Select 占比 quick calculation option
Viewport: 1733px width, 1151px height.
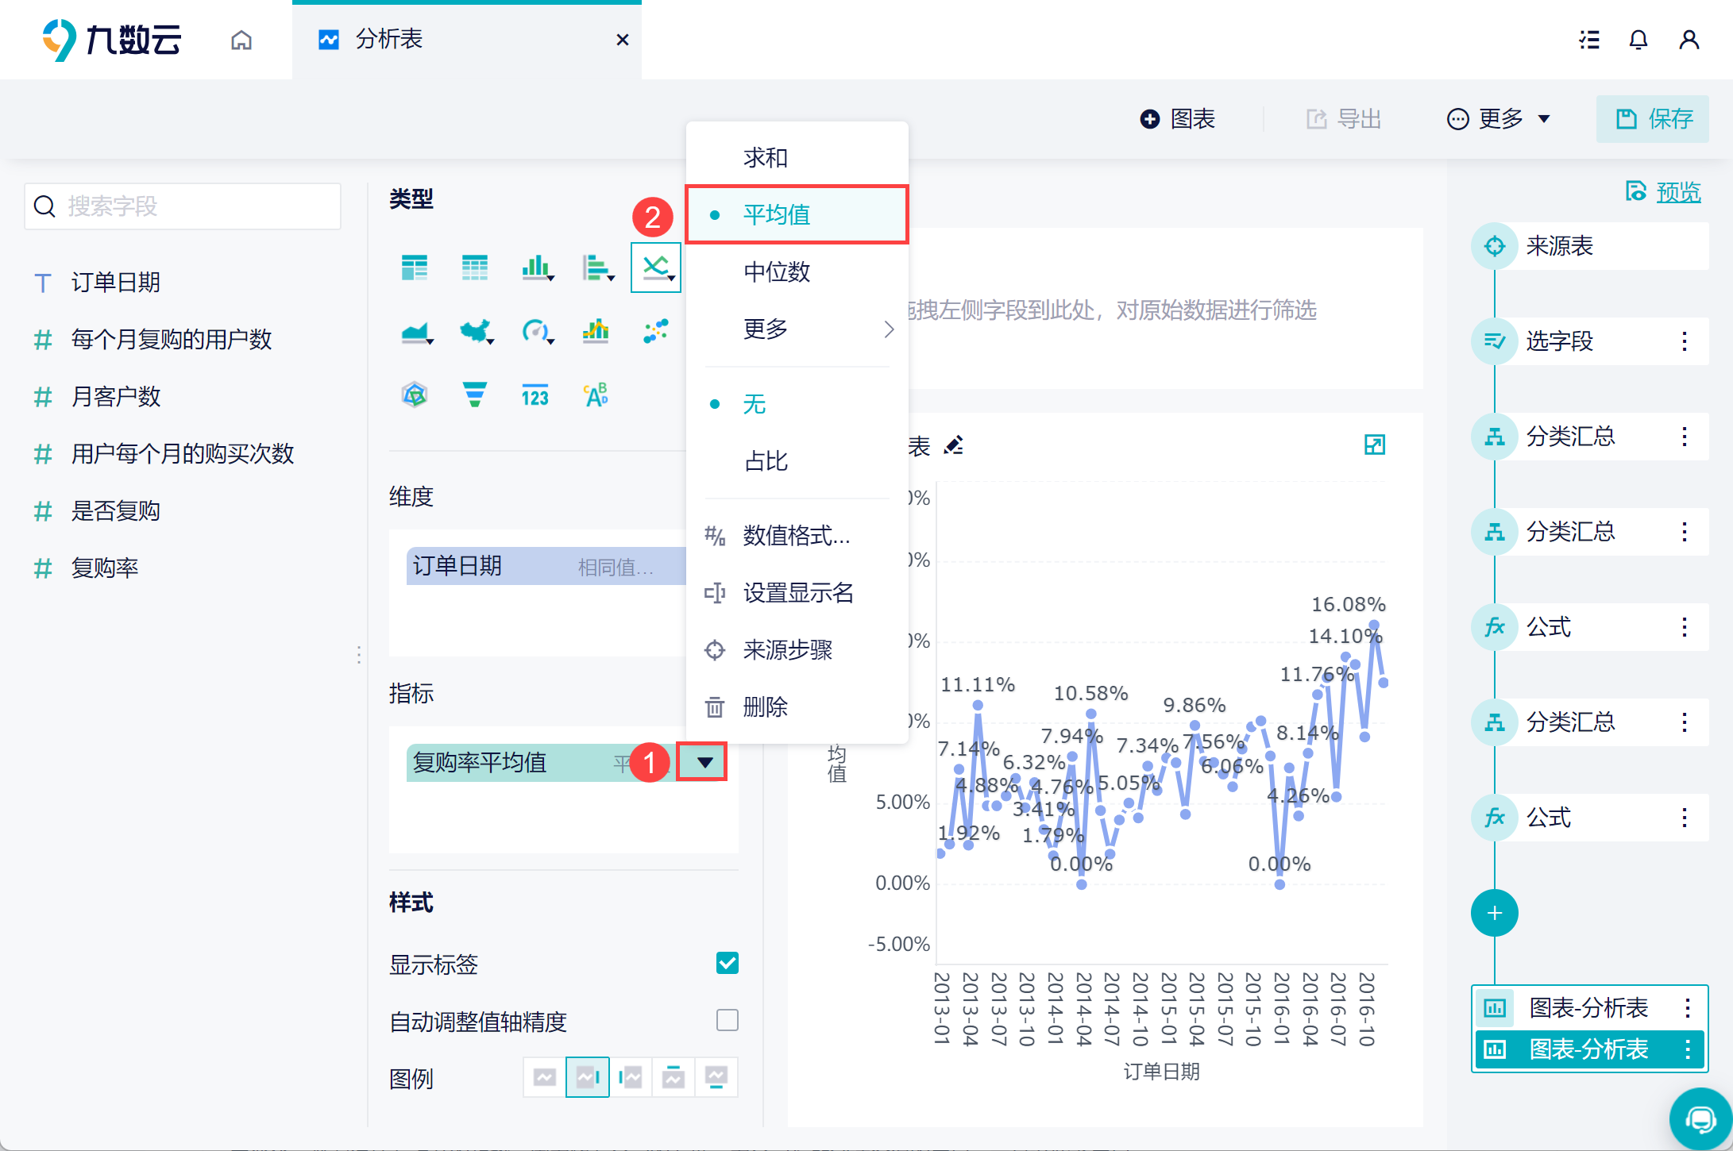797,461
